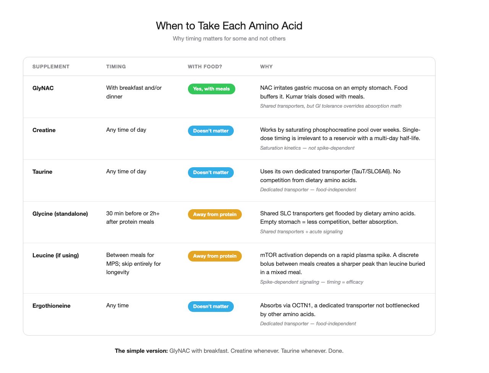This screenshot has width=489, height=373.
Task: Click the Creatine row label
Action: 44,130
